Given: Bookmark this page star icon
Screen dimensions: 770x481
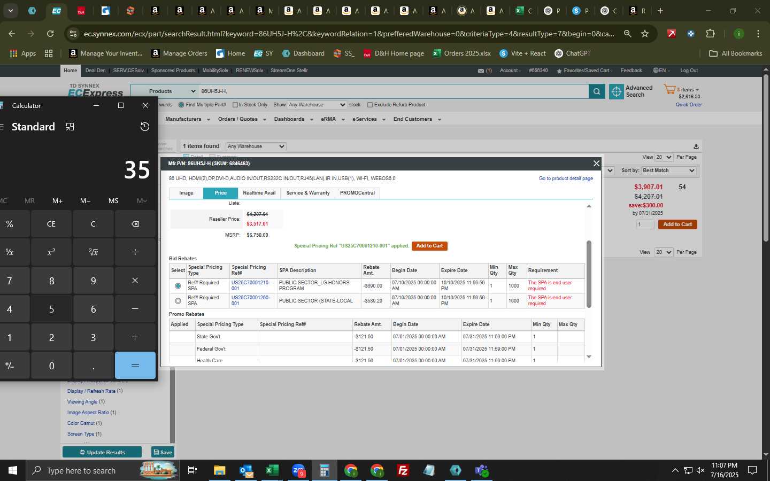Looking at the screenshot, I should (645, 34).
